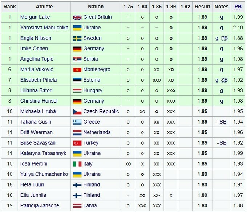Open Kateryna Tabashnyk athlete link

tap(43, 153)
